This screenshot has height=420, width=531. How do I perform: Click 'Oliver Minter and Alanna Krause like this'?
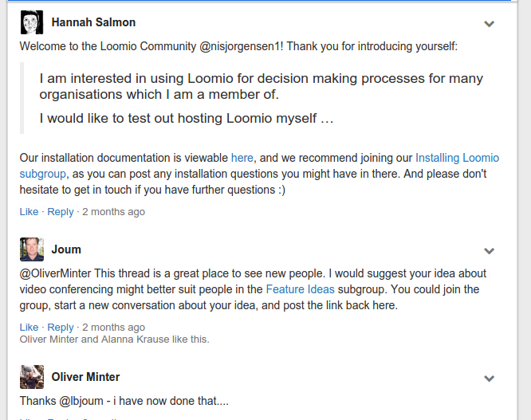(115, 340)
